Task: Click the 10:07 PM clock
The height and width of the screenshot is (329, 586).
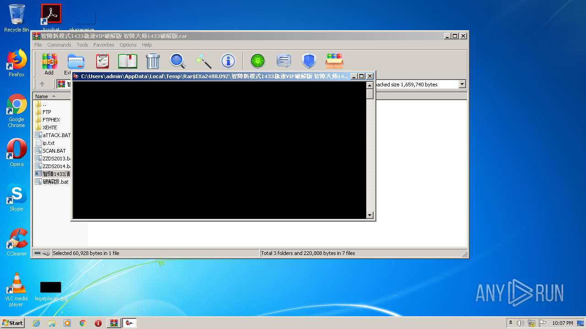Action: coord(563,323)
